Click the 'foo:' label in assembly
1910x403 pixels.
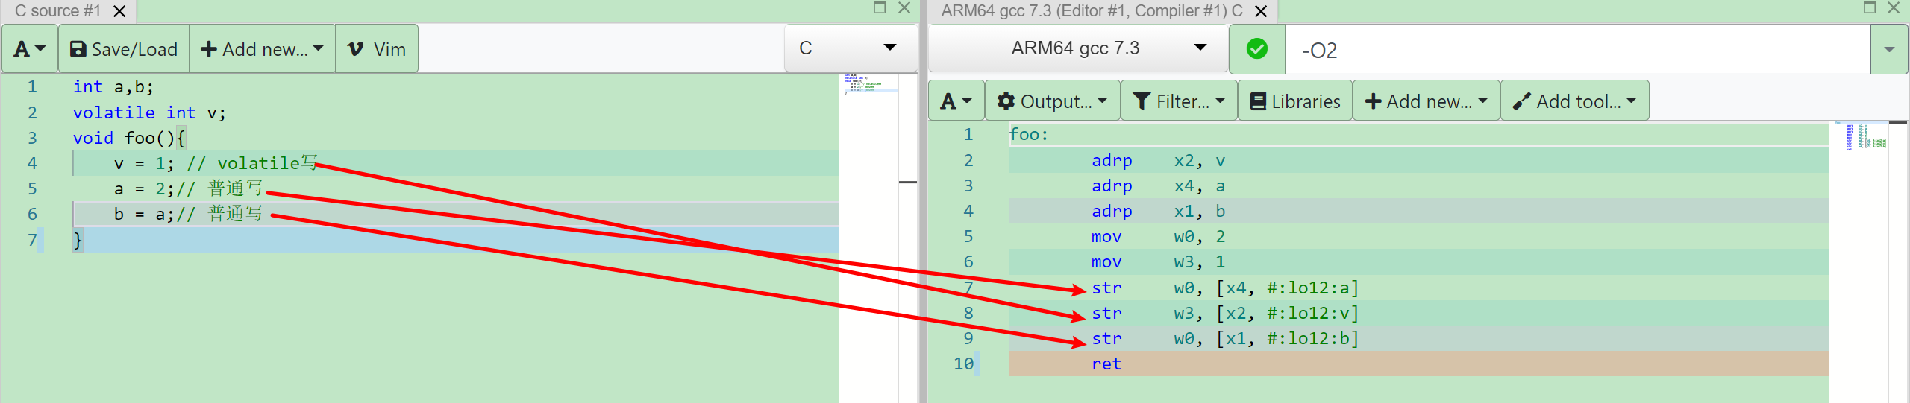[x=1029, y=135]
